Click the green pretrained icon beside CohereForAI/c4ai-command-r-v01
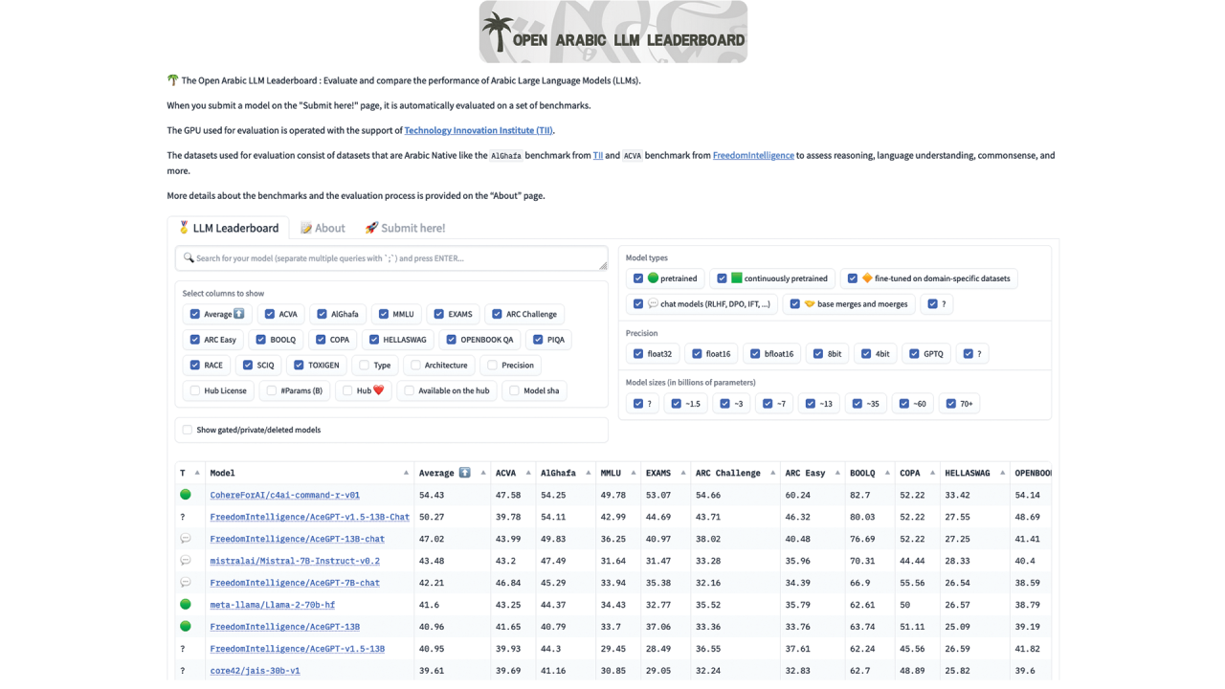 (x=186, y=495)
